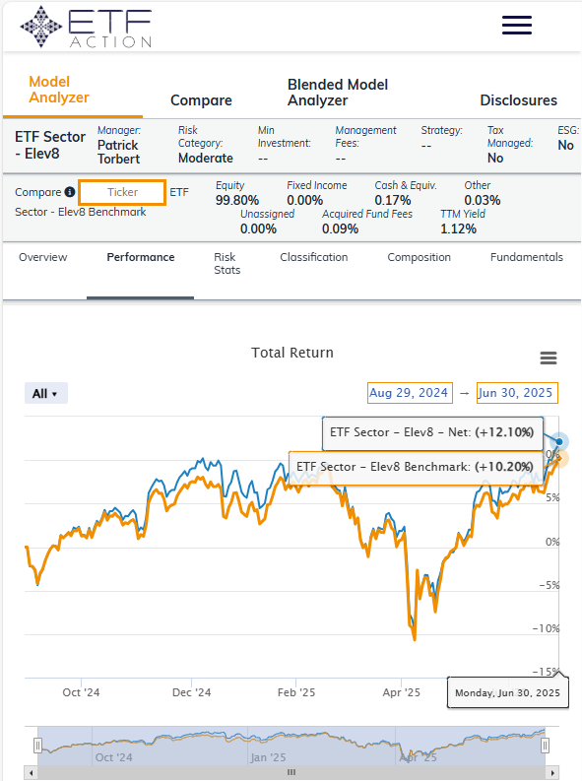Image resolution: width=582 pixels, height=781 pixels.
Task: Open the hamburger navigation menu
Action: (517, 25)
